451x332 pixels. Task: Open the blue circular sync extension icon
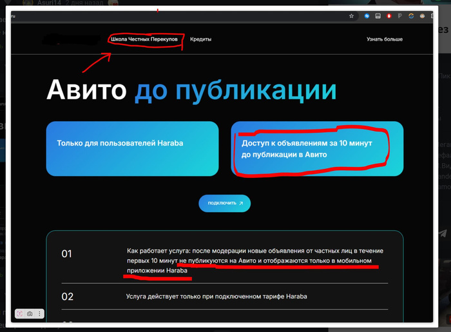pos(367,16)
